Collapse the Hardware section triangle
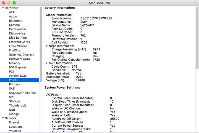199x133 pixels. point(3,8)
